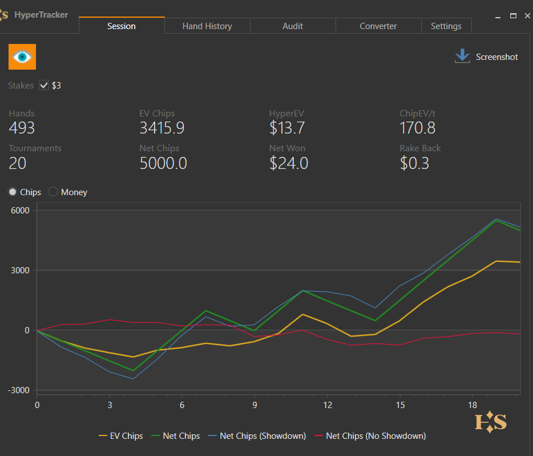This screenshot has height=456, width=533.
Task: Click the 18 x-axis label
Action: point(472,405)
